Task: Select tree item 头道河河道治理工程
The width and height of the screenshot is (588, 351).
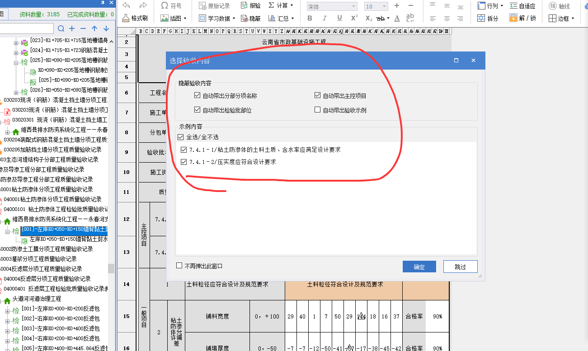Action: pyautogui.click(x=37, y=299)
